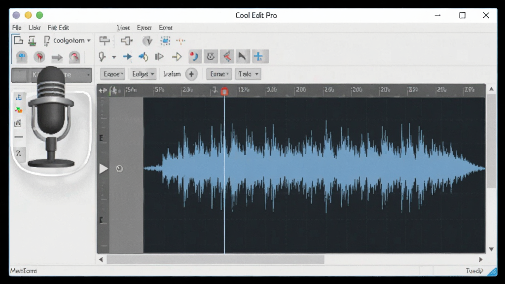Click the round button with red pointer
The width and height of the screenshot is (505, 284).
point(39,57)
